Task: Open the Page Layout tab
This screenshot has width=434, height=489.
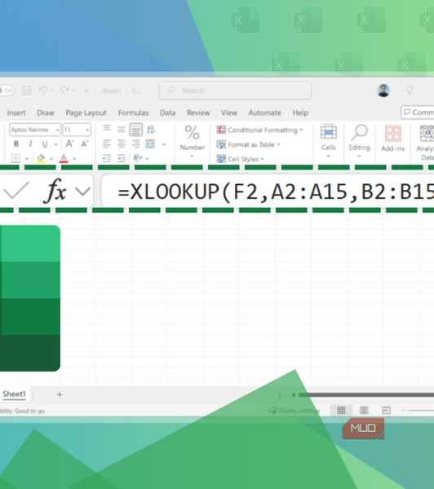Action: 86,113
